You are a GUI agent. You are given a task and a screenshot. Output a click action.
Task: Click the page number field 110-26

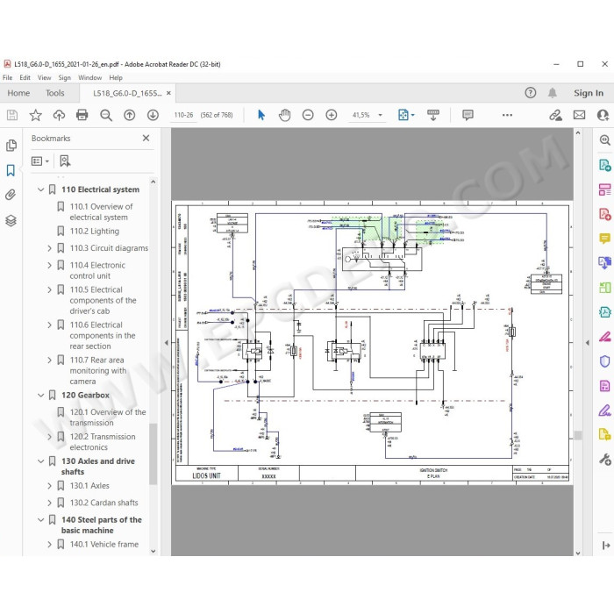(183, 115)
